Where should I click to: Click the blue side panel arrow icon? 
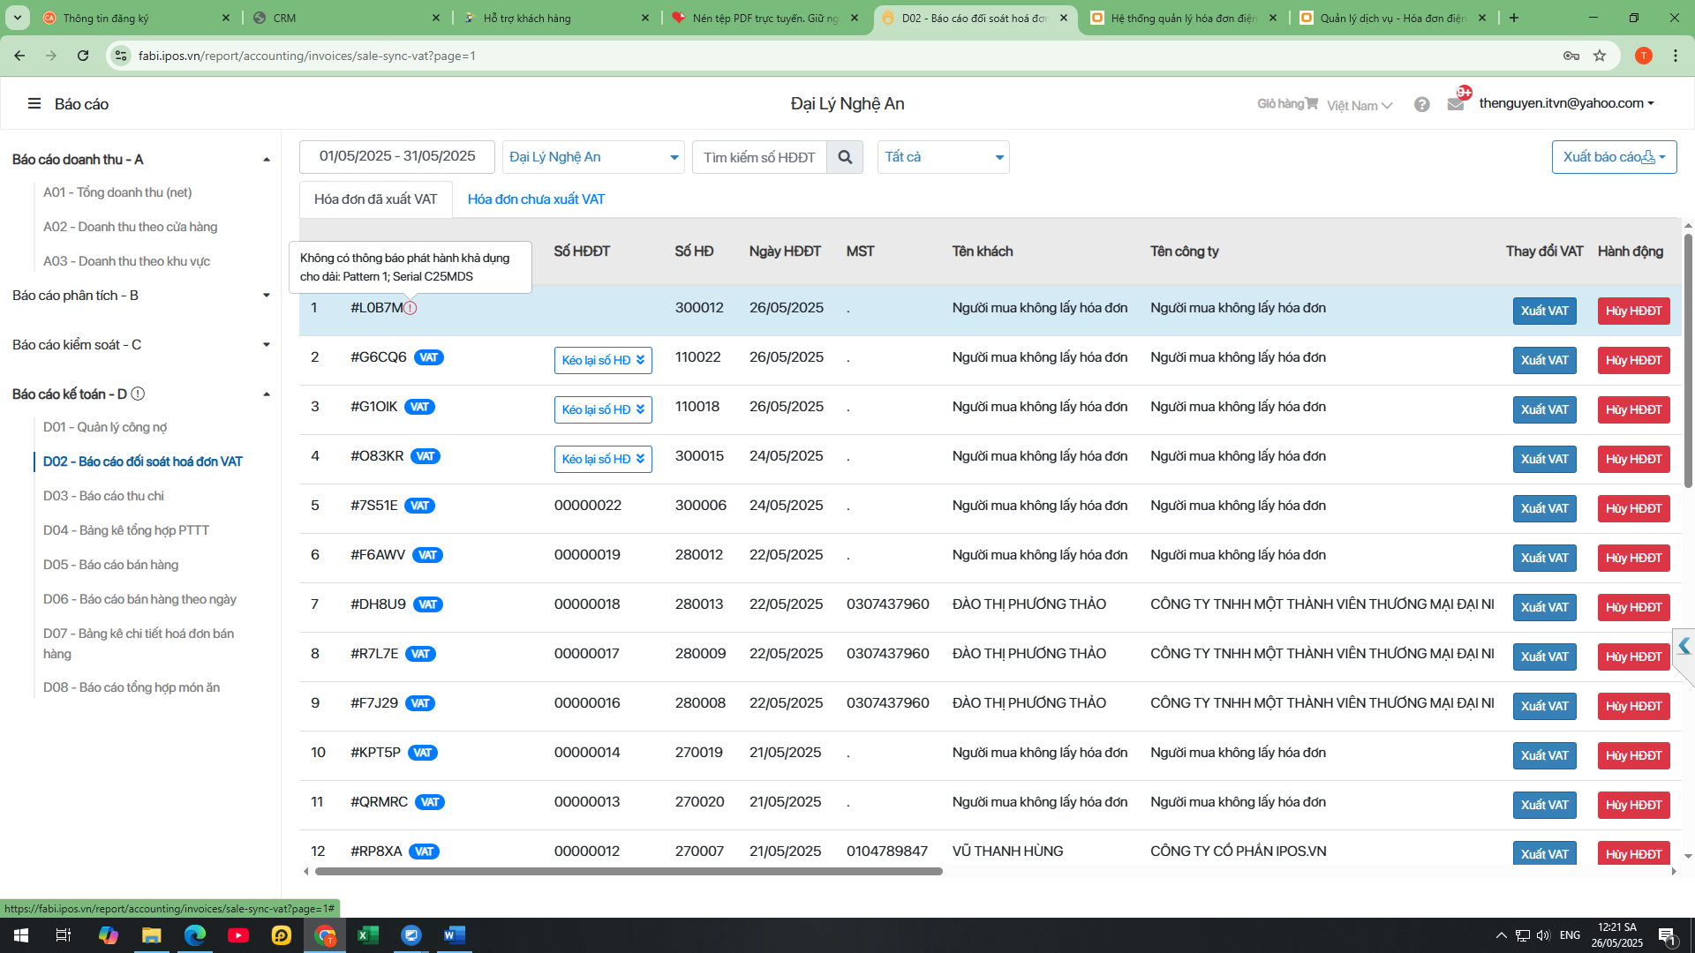click(1684, 646)
